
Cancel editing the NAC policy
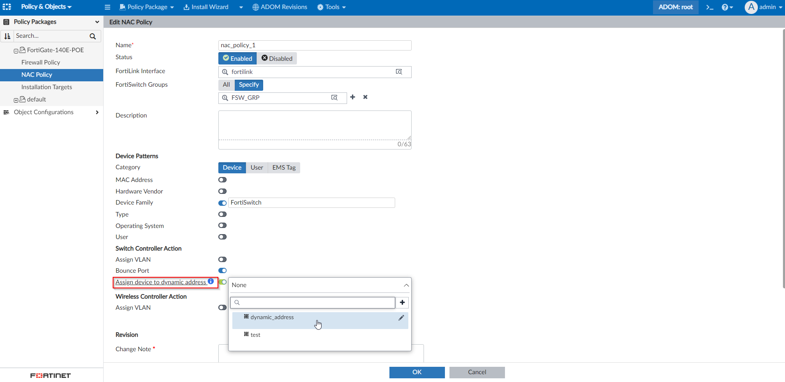tap(477, 372)
